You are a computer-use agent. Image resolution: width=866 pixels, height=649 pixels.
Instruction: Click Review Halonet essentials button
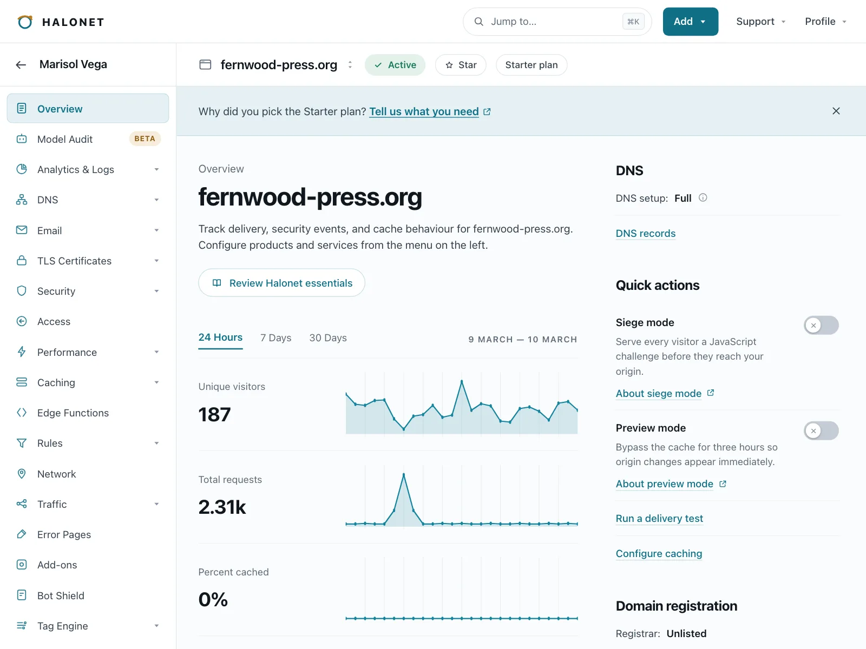point(281,283)
